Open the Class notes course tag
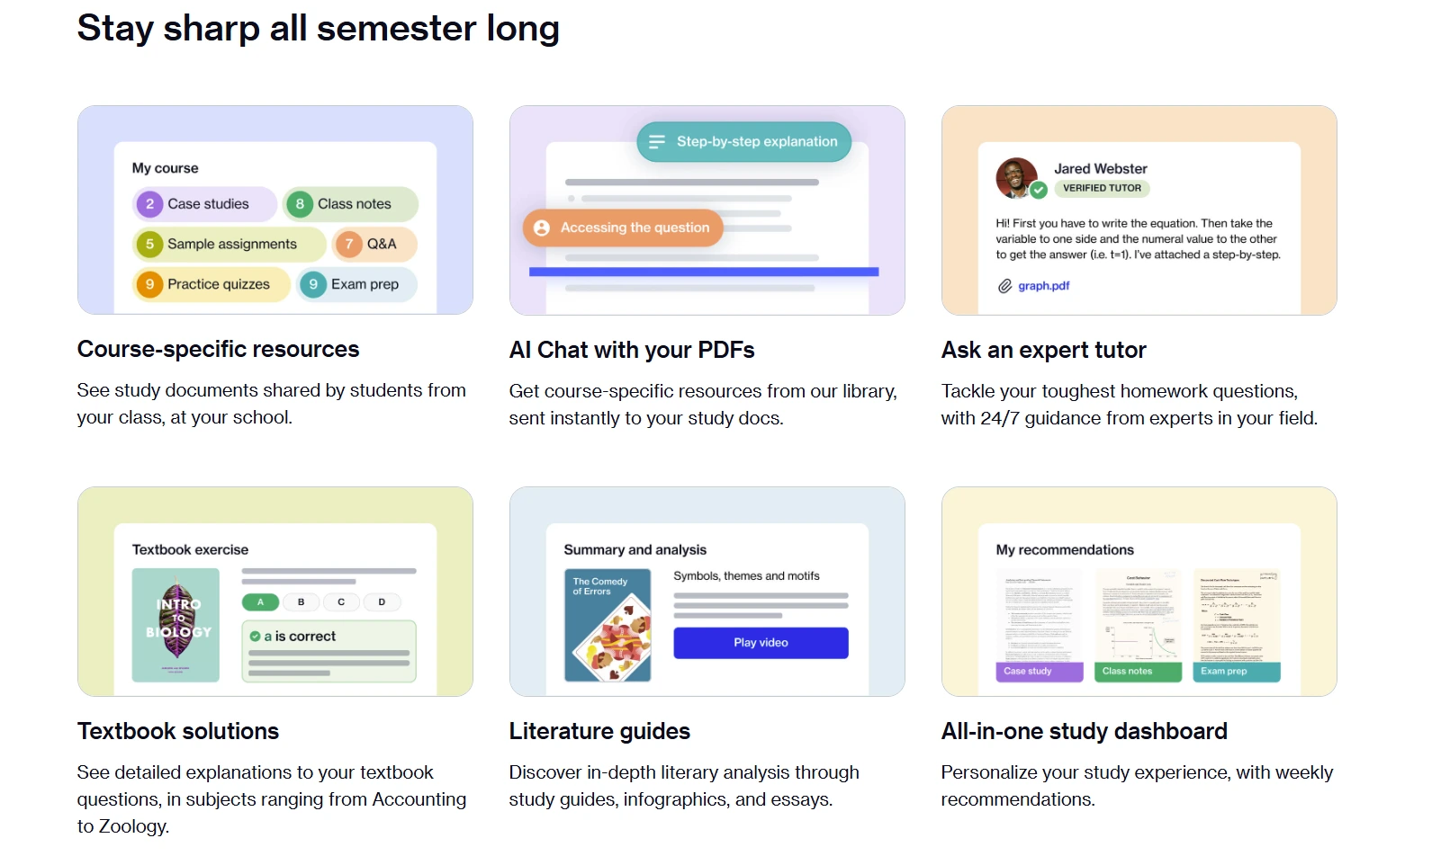1450x856 pixels. pos(350,204)
